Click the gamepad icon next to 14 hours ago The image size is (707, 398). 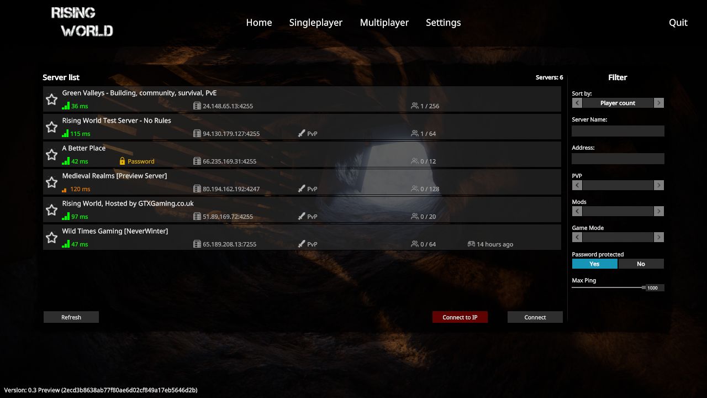471,244
